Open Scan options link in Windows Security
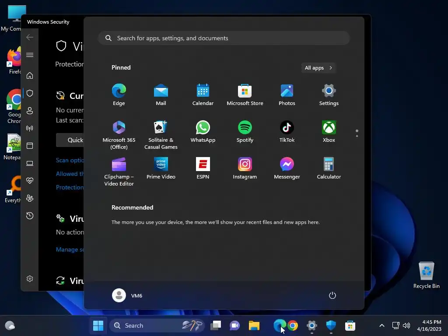Viewport: 448px width, 336px height. 70,160
